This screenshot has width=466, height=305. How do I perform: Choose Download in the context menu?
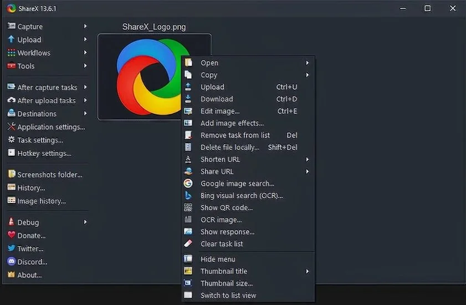click(x=248, y=99)
